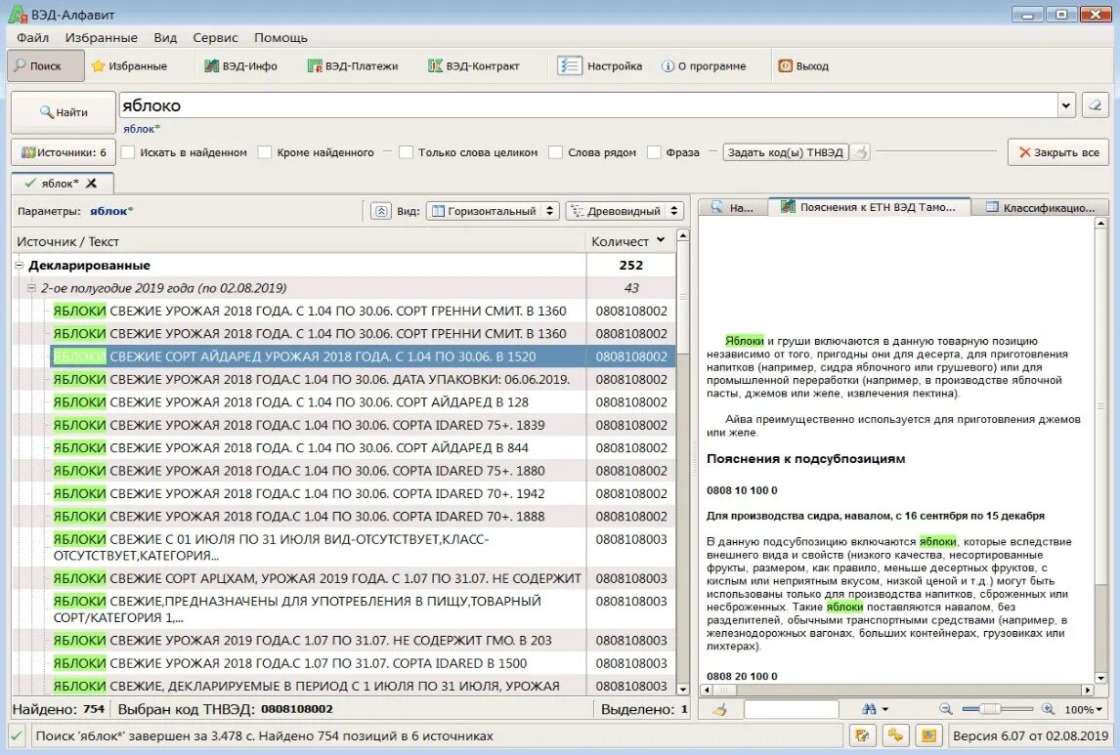The height and width of the screenshot is (755, 1120).
Task: Open the Помощь menu
Action: [280, 38]
